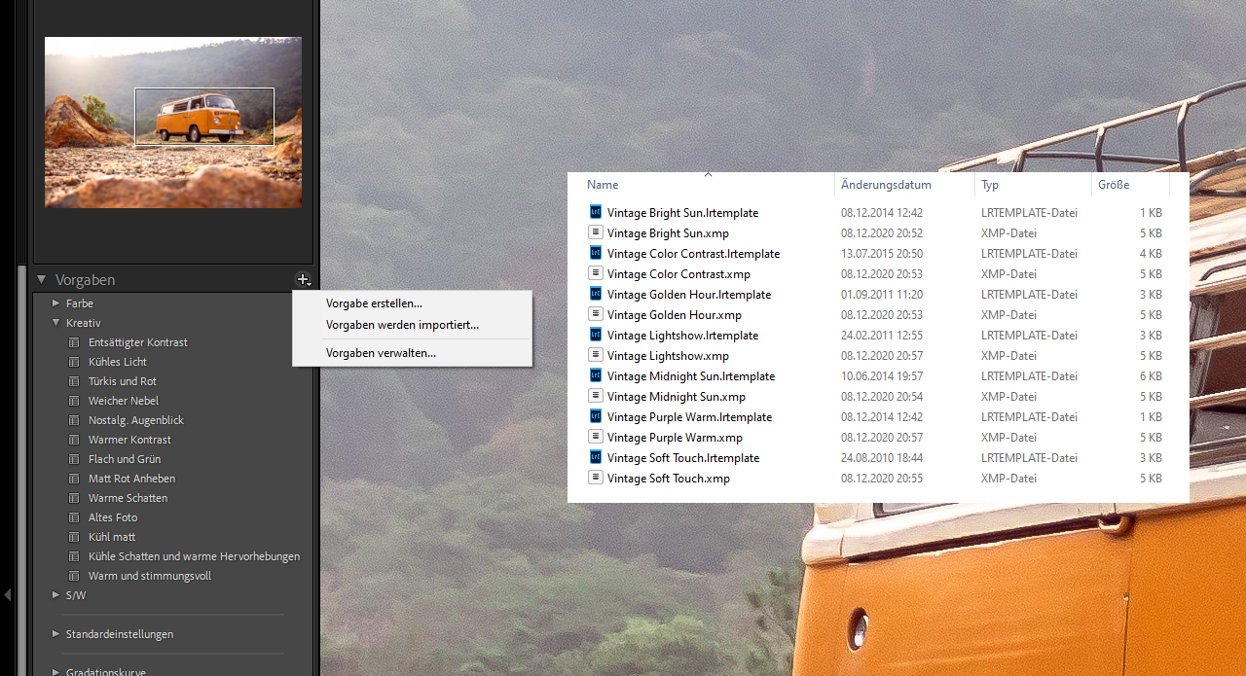This screenshot has width=1246, height=676.
Task: Click the preset icon beside Nostalg. Augenblick
Action: [x=74, y=420]
